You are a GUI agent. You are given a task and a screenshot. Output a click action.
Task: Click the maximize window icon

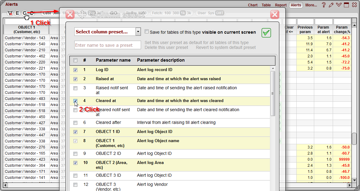click(346, 5)
